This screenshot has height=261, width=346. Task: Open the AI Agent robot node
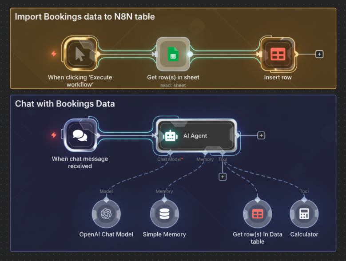tap(195, 135)
